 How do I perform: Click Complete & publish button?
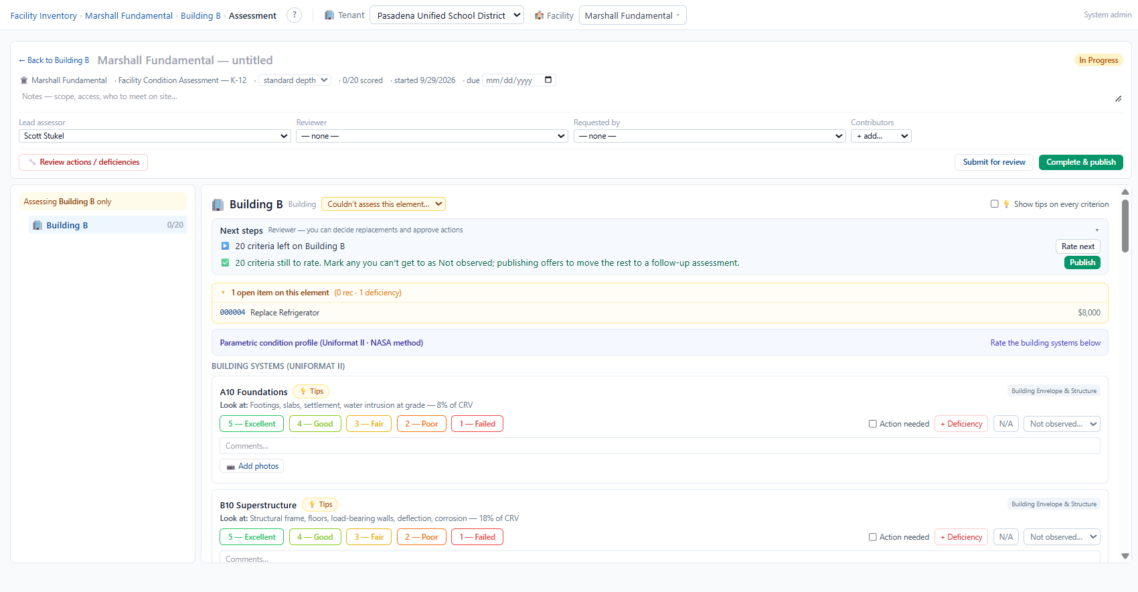1081,162
